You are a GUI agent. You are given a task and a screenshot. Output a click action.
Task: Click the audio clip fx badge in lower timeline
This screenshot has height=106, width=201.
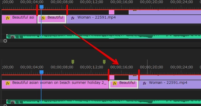[13, 102]
